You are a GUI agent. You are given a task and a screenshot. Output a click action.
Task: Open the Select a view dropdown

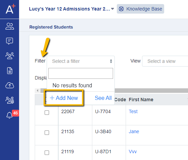tap(165, 61)
